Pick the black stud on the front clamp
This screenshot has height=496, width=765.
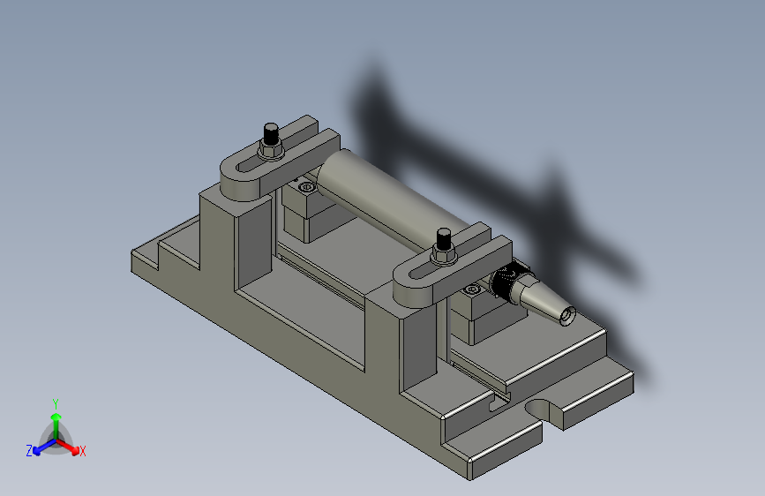tap(444, 238)
